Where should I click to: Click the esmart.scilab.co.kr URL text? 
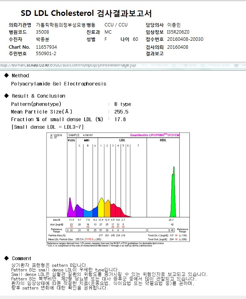pos(68,65)
